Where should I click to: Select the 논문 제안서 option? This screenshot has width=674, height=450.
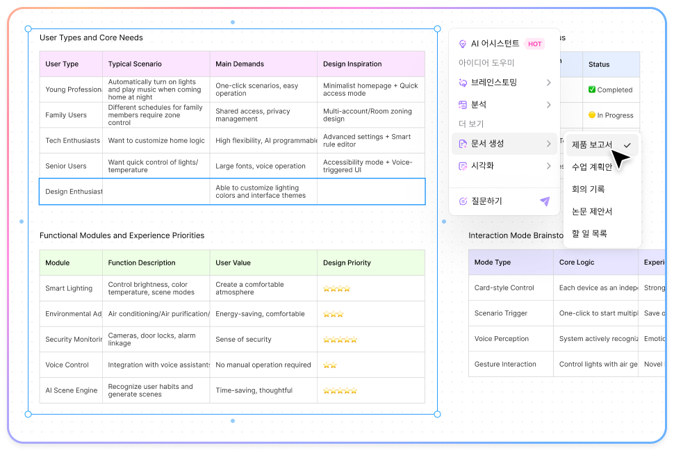[x=591, y=211]
